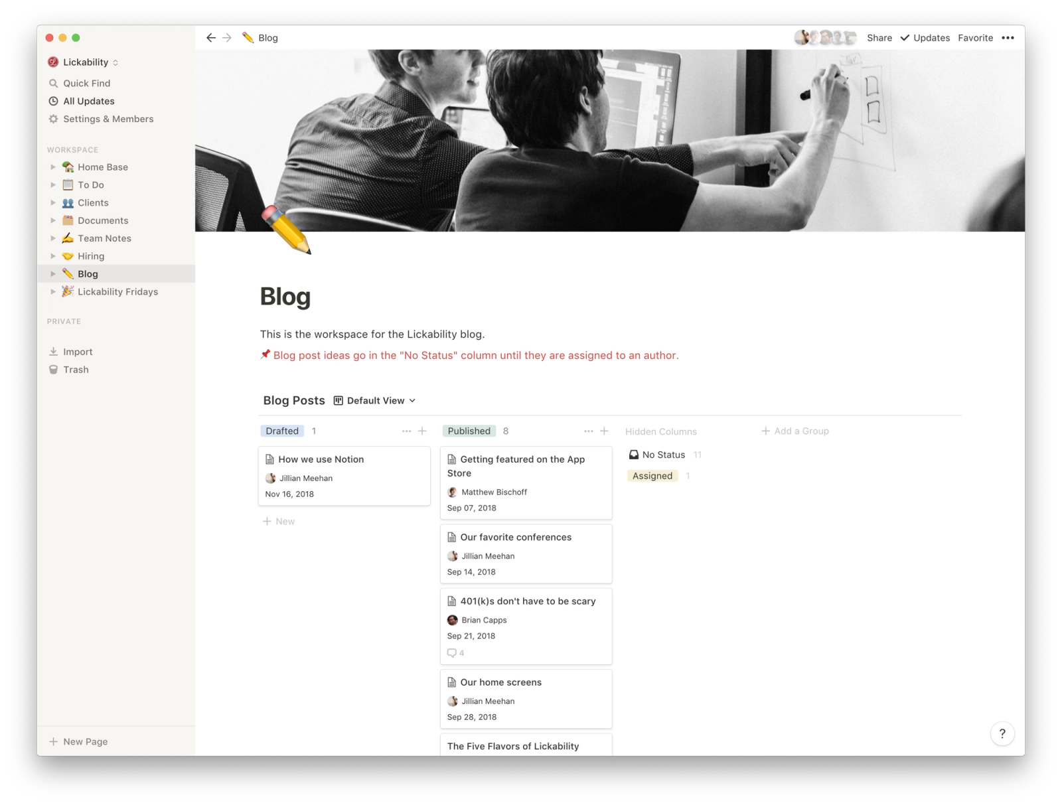Image resolution: width=1062 pixels, height=805 pixels.
Task: Open the Default View dropdown
Action: point(374,401)
